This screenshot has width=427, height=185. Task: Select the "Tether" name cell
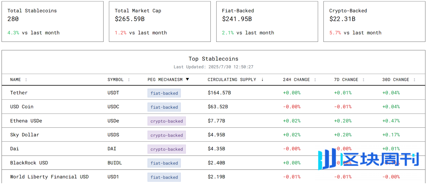point(19,93)
